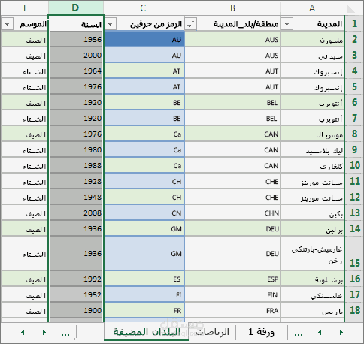This screenshot has height=344, width=364.
Task: Select cell containing سيدني
Action: (x=312, y=55)
